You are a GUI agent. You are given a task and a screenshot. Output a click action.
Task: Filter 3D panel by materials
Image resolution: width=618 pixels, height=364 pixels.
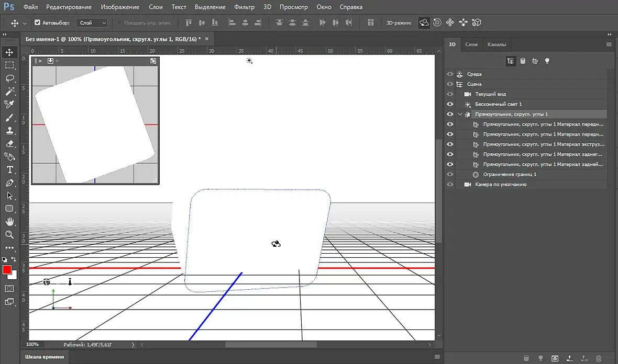[535, 61]
